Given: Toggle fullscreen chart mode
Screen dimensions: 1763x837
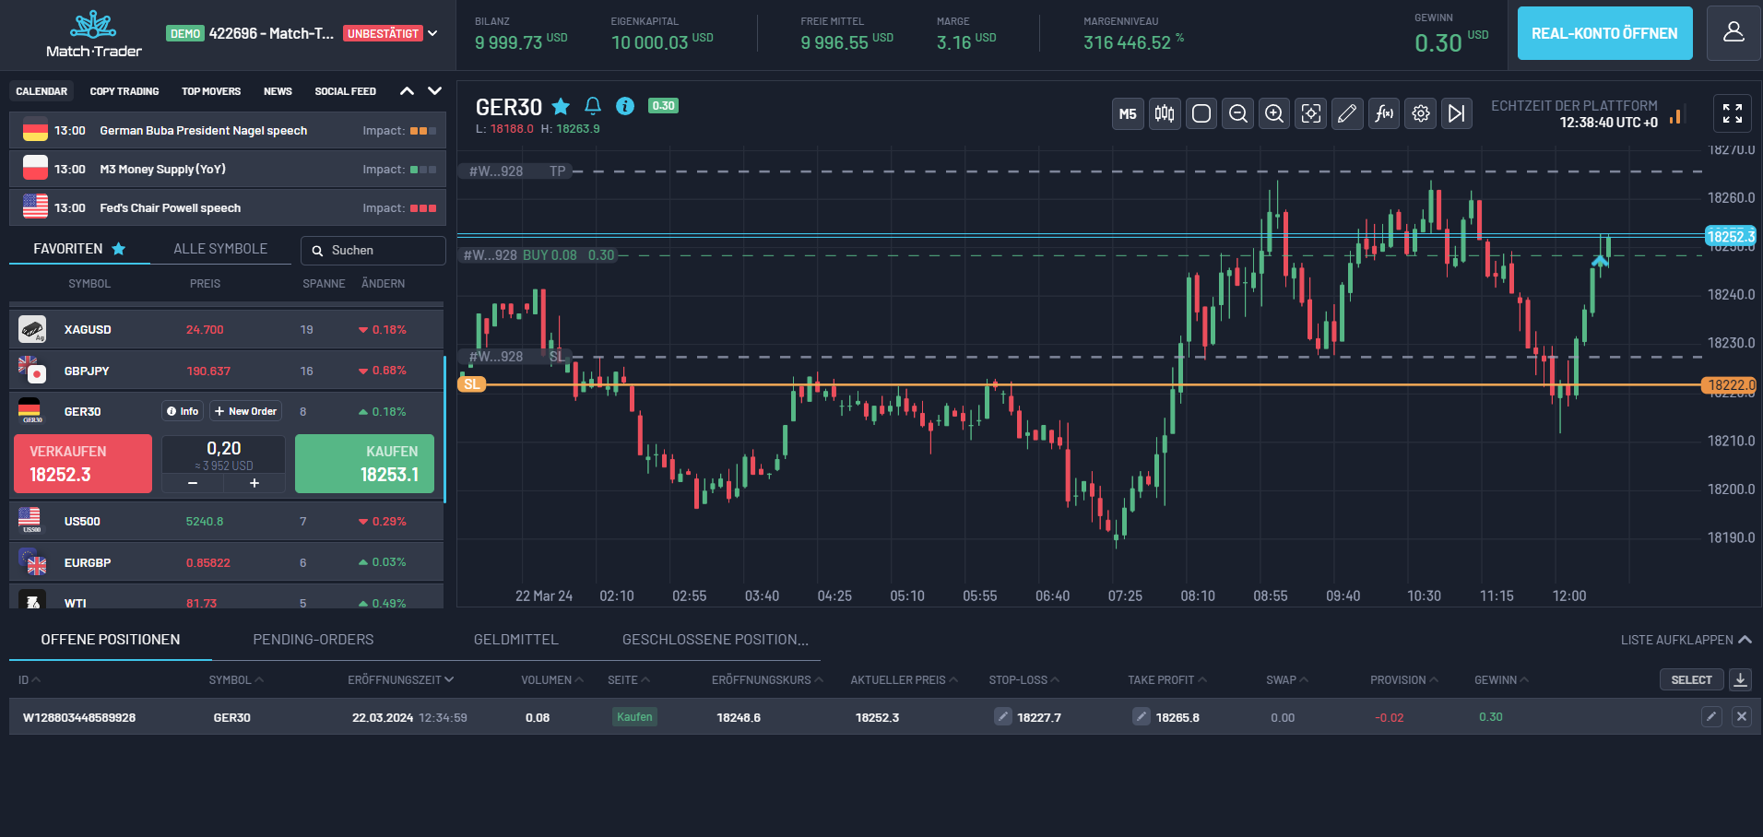Looking at the screenshot, I should tap(1733, 113).
